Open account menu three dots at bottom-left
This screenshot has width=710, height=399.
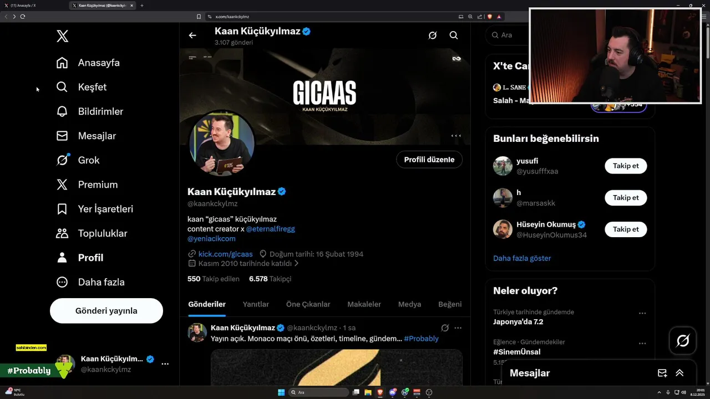[165, 364]
